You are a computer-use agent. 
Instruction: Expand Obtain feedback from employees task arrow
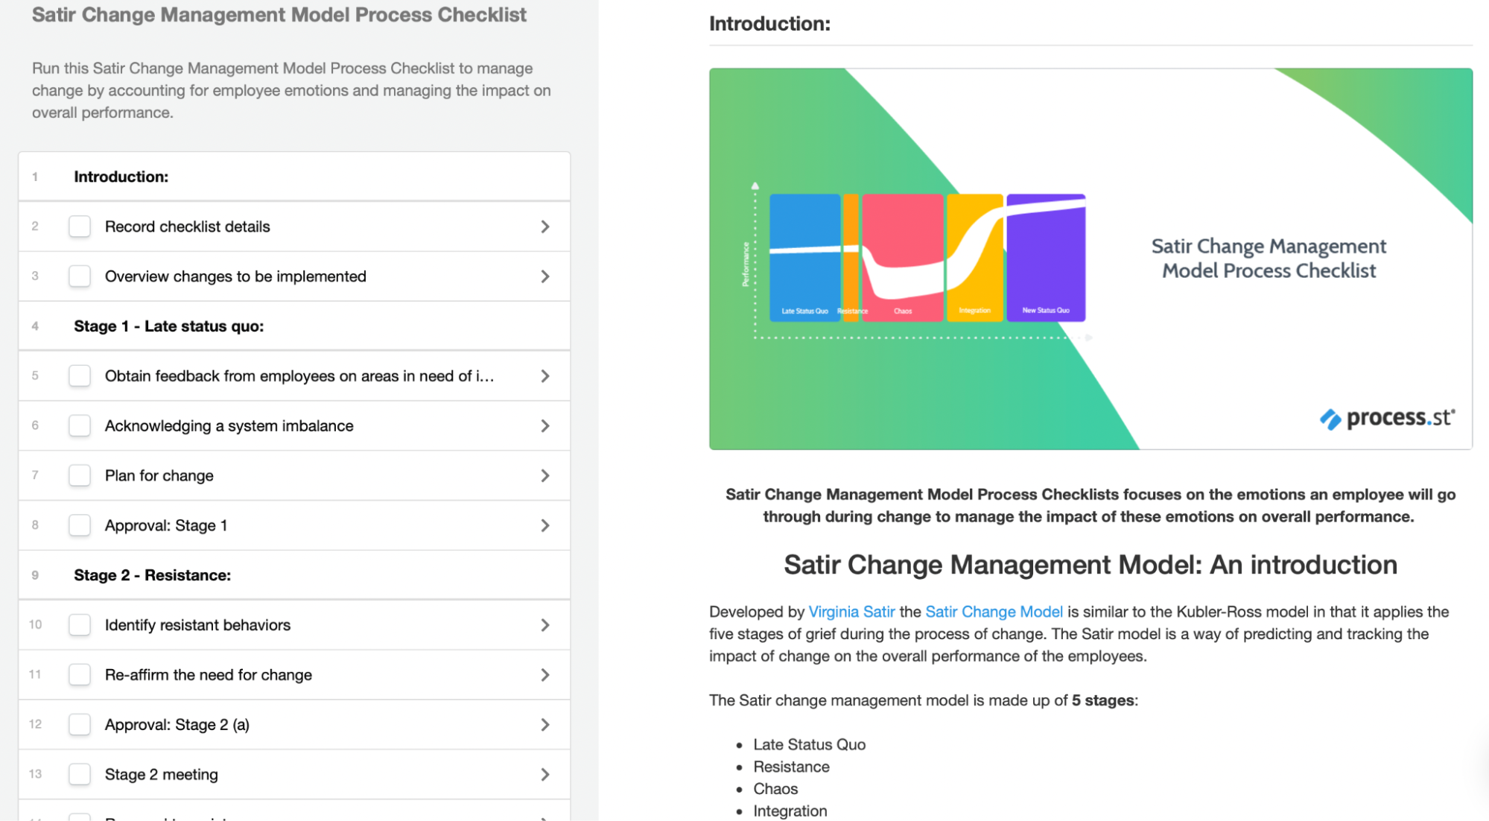545,376
